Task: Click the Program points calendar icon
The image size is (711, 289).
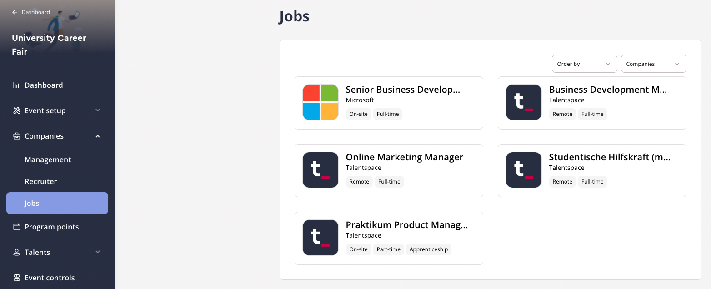Action: point(17,227)
